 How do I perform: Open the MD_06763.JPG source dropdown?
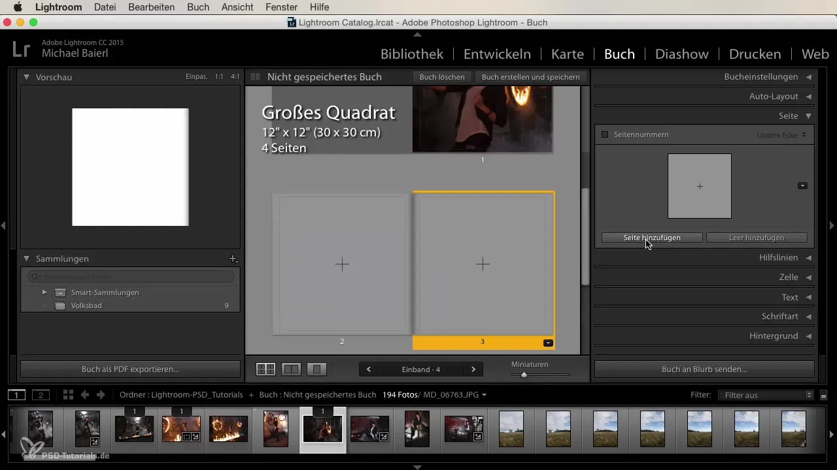(455, 395)
